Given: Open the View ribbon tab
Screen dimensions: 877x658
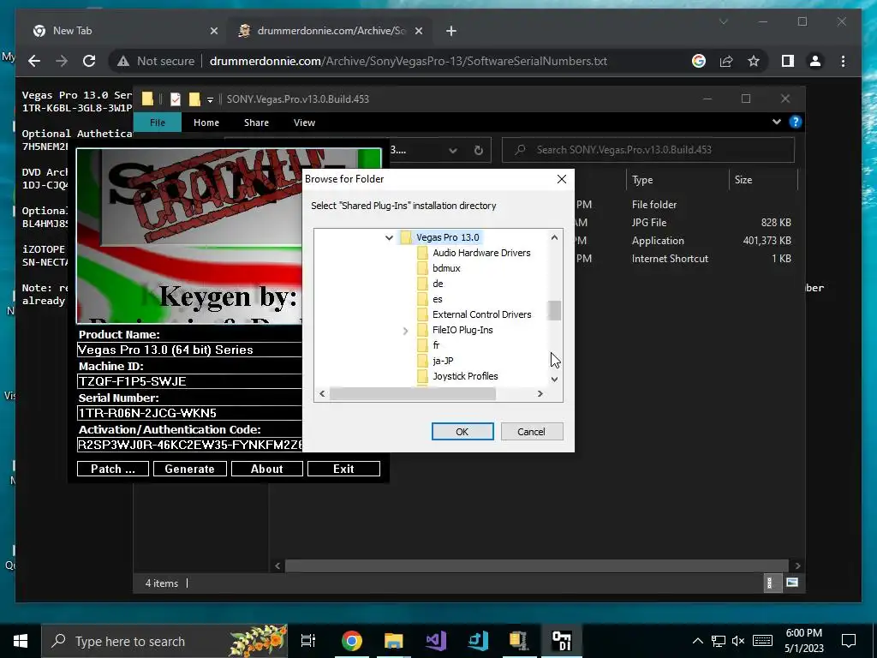Looking at the screenshot, I should click(304, 123).
